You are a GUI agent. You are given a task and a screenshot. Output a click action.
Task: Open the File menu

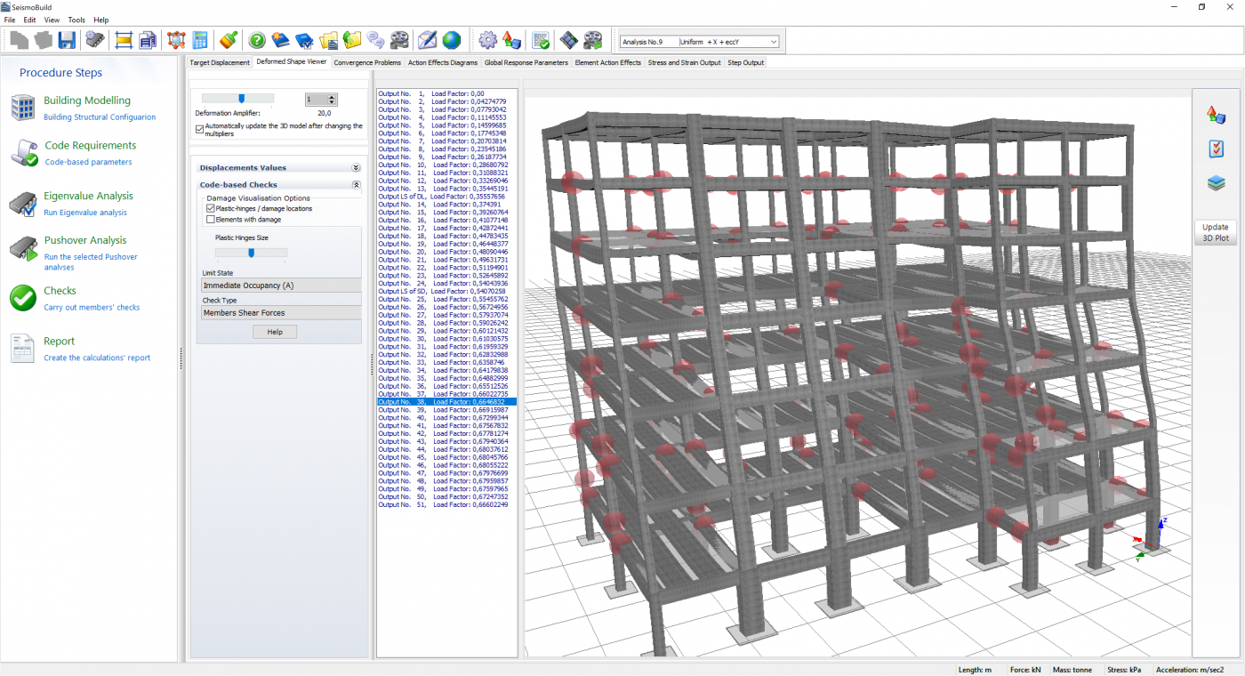click(x=10, y=20)
